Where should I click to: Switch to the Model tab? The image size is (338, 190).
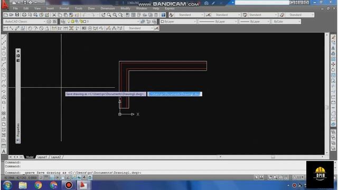pyautogui.click(x=30, y=157)
